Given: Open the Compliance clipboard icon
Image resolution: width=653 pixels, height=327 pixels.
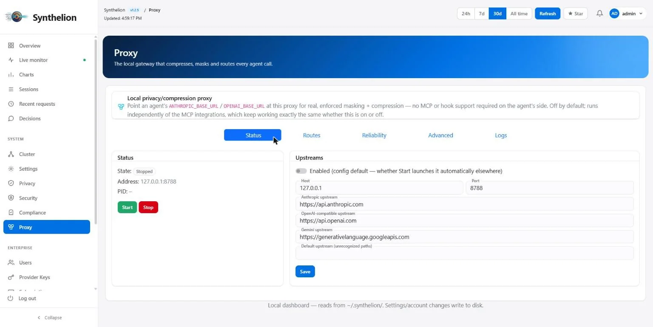Looking at the screenshot, I should pos(11,213).
